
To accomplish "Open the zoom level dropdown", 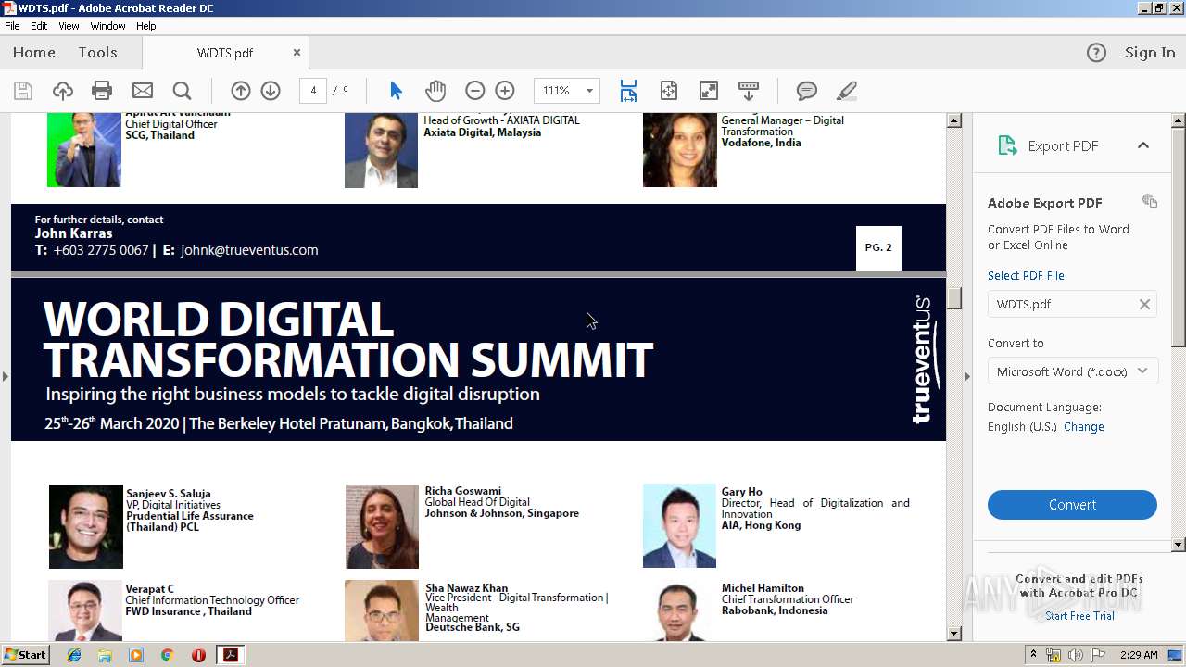I will [589, 91].
